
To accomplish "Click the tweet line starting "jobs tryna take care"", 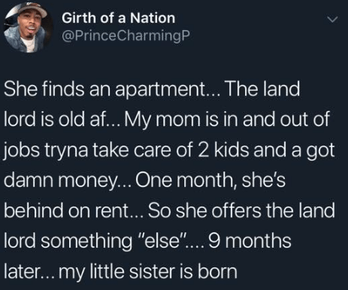I will pyautogui.click(x=169, y=150).
